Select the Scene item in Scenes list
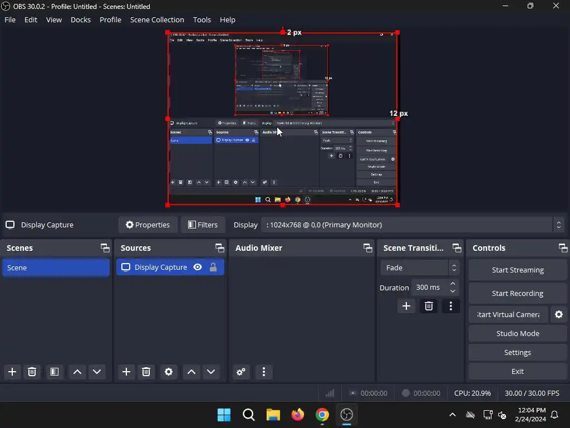 tap(56, 267)
